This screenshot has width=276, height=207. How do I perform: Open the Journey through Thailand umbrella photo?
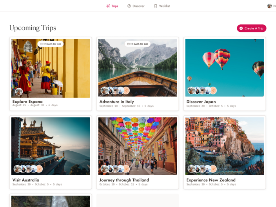[138, 146]
